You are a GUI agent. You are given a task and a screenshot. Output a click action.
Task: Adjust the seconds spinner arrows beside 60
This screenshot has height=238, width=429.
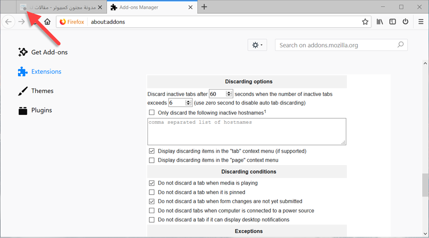click(229, 94)
